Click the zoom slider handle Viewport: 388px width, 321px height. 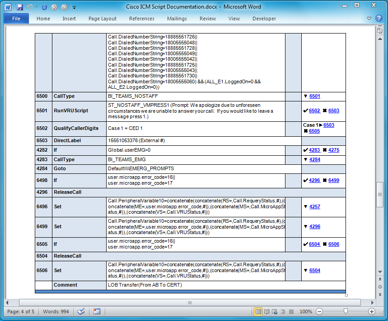[x=346, y=311]
